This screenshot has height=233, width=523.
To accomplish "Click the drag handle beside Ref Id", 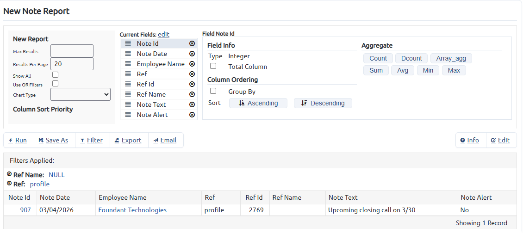I will (128, 84).
